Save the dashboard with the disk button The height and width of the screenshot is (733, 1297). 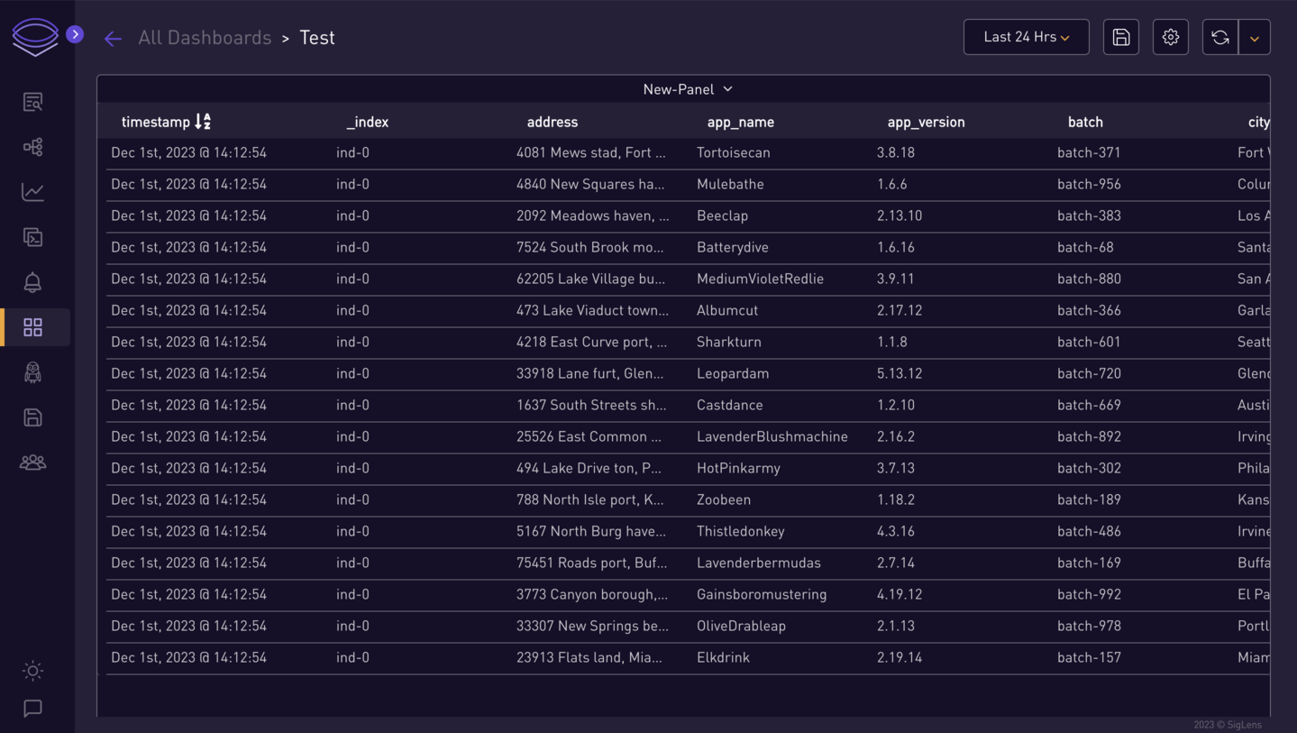tap(1121, 37)
